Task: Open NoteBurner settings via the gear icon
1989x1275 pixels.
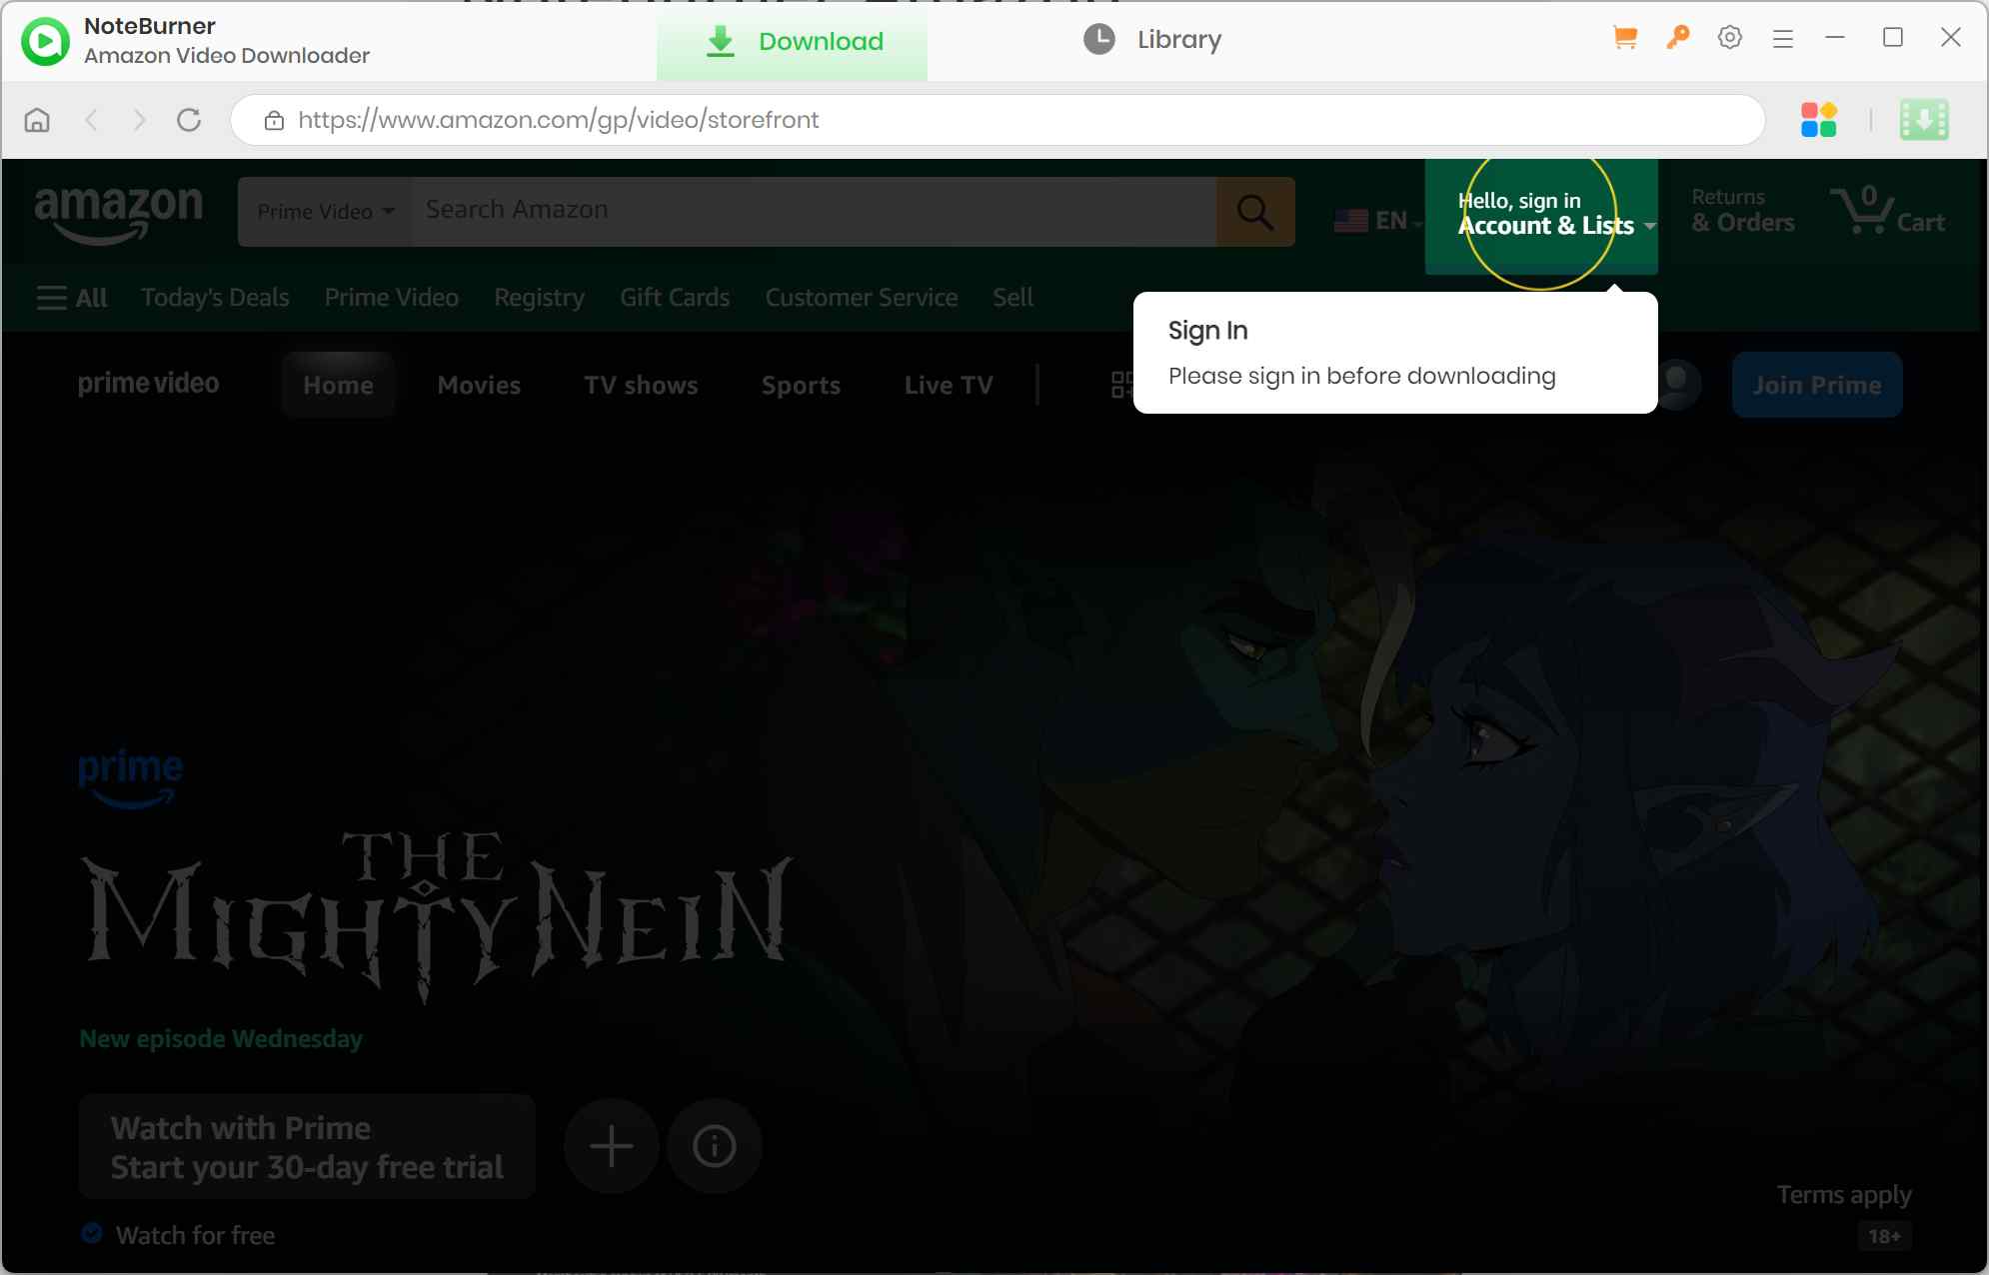Action: pos(1728,37)
